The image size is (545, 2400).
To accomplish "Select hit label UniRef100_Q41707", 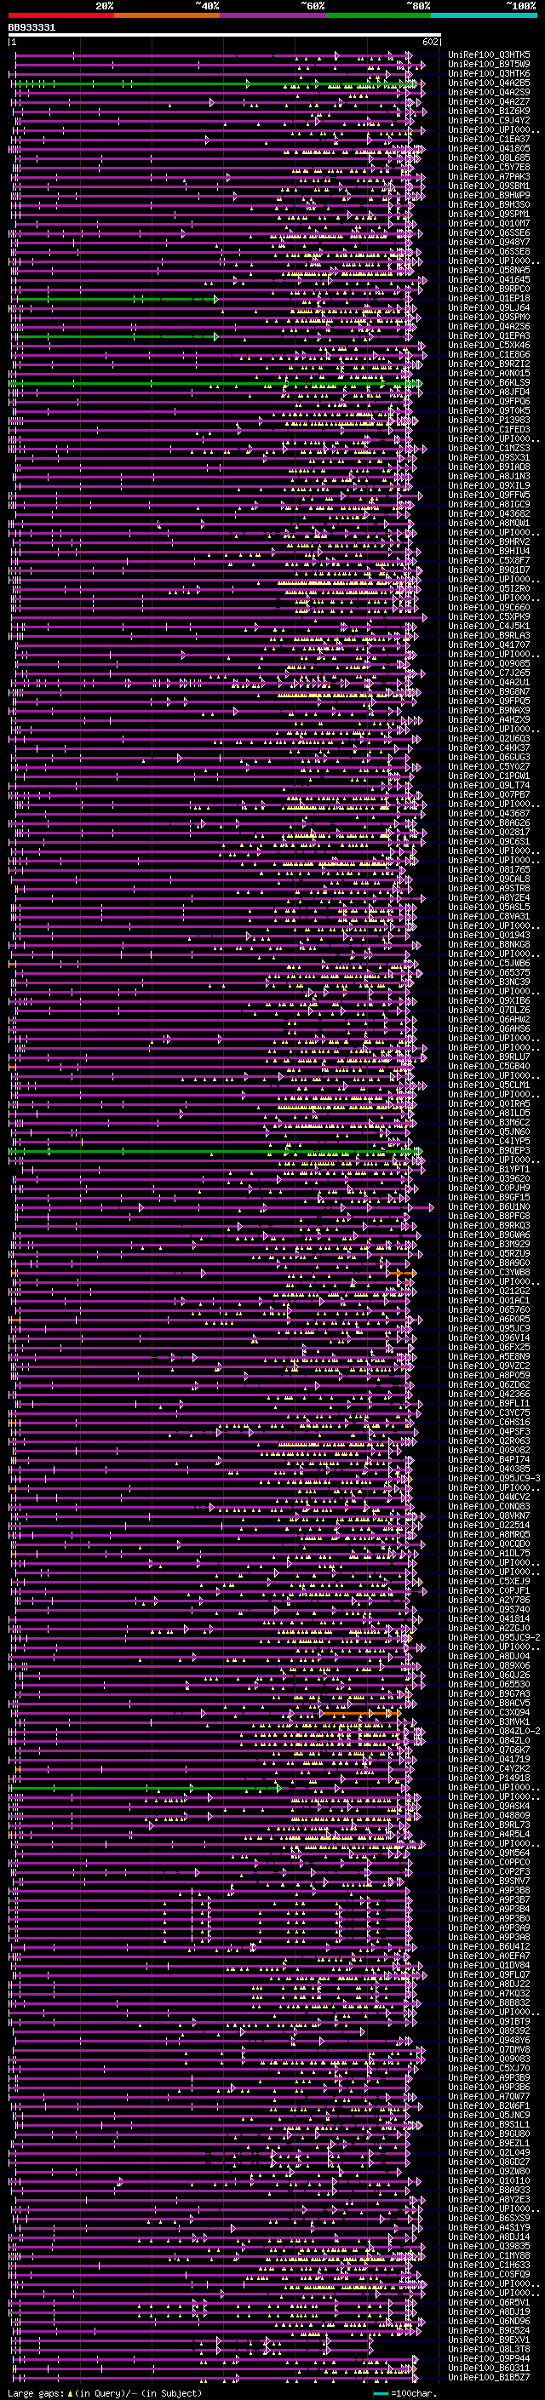I will pyautogui.click(x=489, y=644).
